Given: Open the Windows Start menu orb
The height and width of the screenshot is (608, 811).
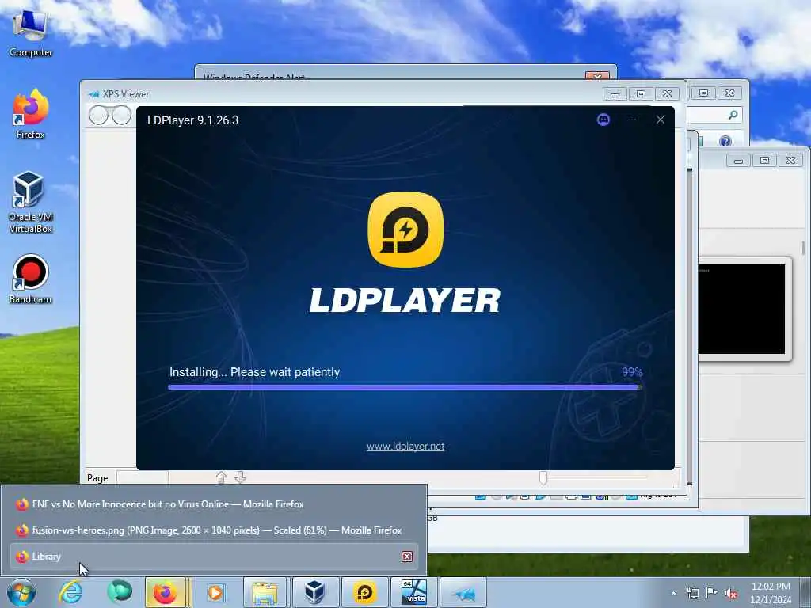Looking at the screenshot, I should 21,592.
